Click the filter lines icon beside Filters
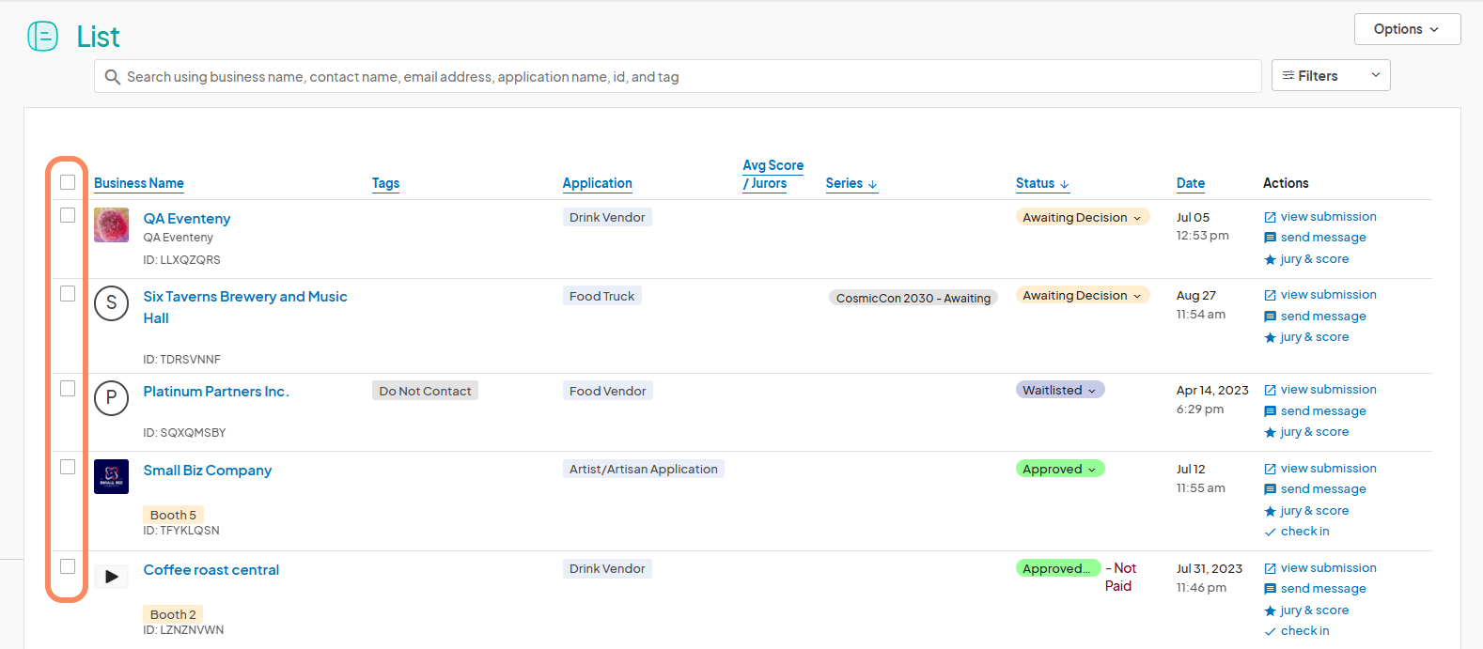Screen dimensions: 1483x649 1288,75
